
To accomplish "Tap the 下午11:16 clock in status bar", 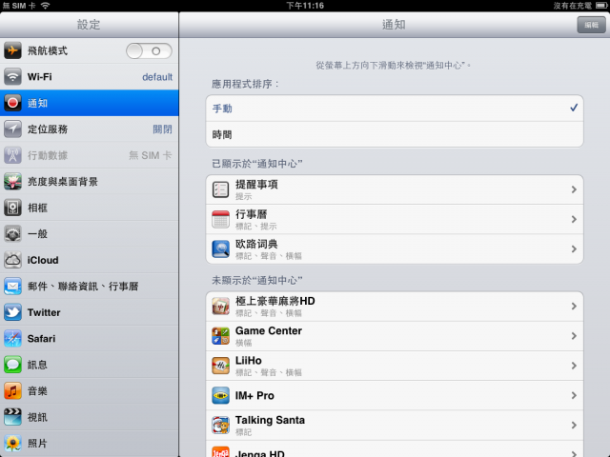I will tap(305, 6).
